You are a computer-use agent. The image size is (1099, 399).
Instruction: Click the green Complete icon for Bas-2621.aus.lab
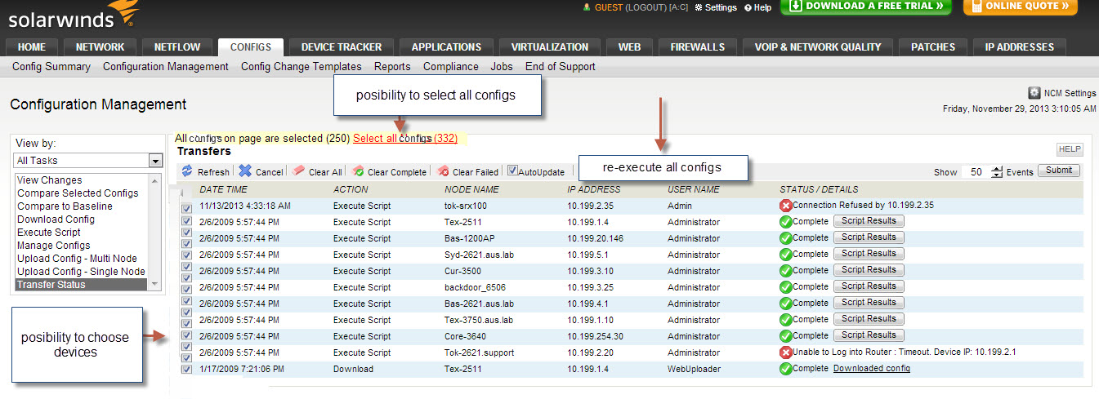(786, 304)
